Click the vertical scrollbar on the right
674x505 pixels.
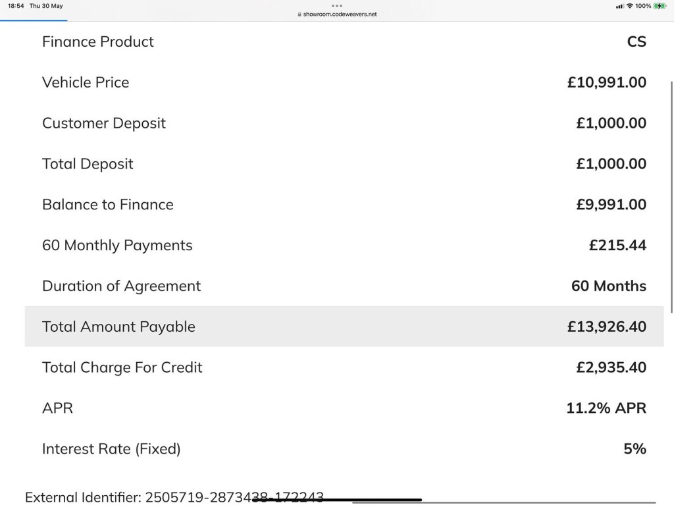[x=670, y=198]
